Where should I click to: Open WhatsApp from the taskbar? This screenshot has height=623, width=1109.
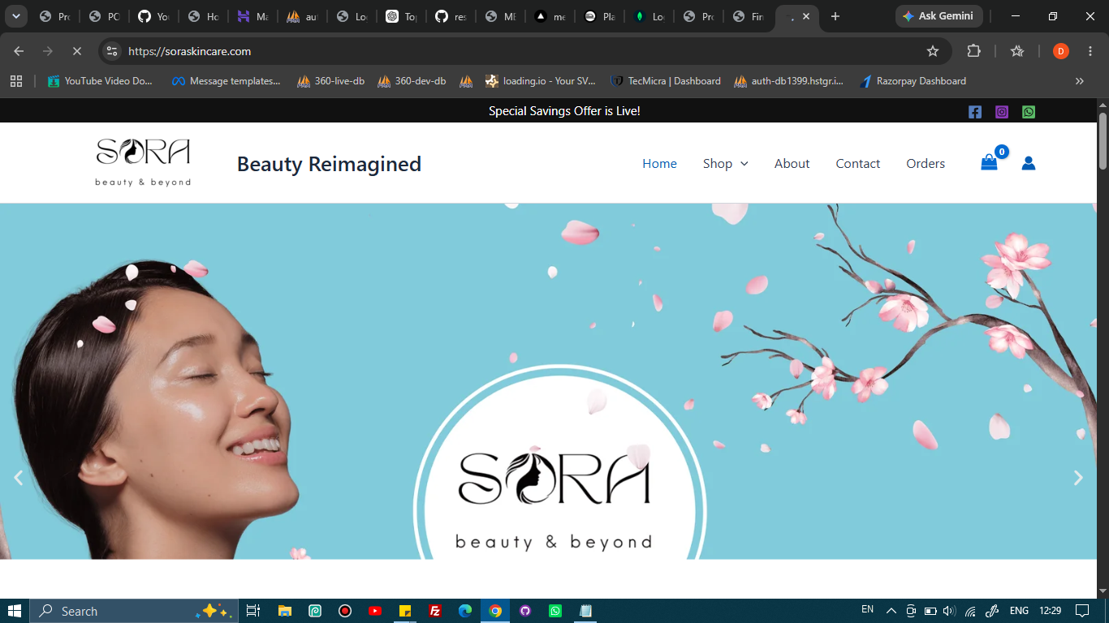[x=555, y=611]
